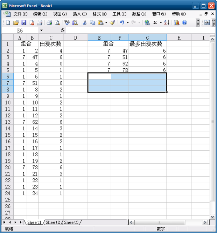Screen dimensions: 217x233
Task: Click the workbook control icon beside 文件
Action: pyautogui.click(x=7, y=14)
